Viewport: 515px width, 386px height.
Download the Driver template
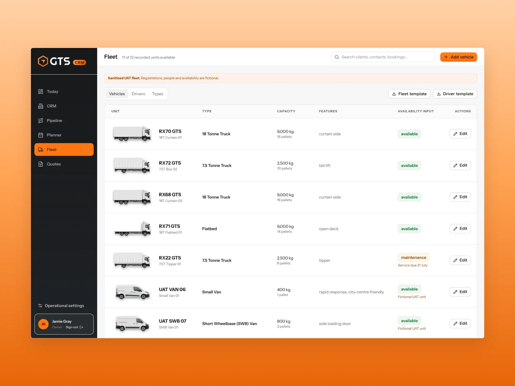[x=455, y=94]
